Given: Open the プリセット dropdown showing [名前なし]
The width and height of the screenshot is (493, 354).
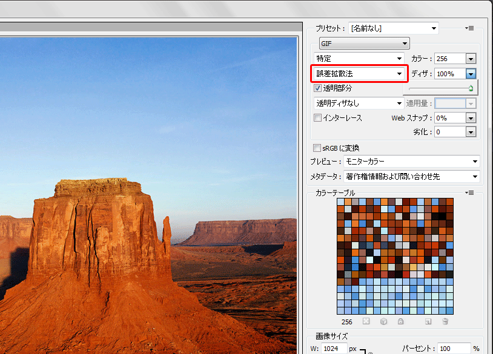Looking at the screenshot, I should 394,28.
